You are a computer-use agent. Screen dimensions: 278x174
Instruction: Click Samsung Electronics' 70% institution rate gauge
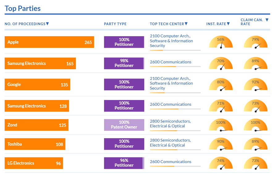(x=221, y=64)
